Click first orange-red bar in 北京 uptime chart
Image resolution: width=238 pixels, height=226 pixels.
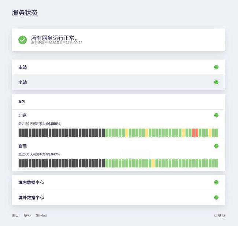coord(193,133)
